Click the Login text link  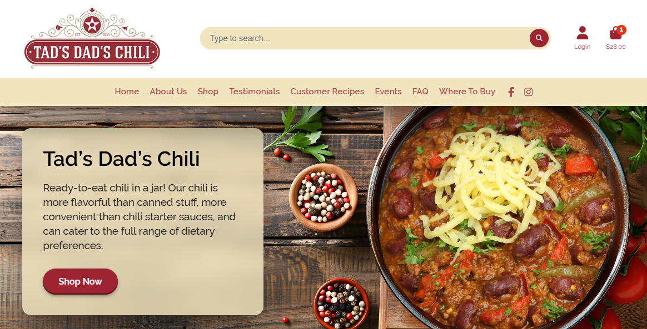tap(582, 47)
